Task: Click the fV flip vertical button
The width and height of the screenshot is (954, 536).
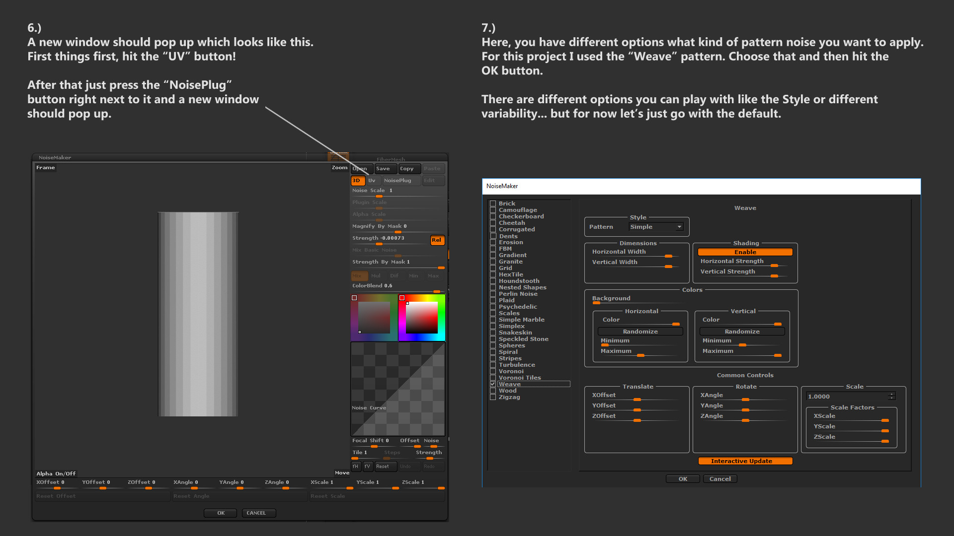Action: [368, 467]
